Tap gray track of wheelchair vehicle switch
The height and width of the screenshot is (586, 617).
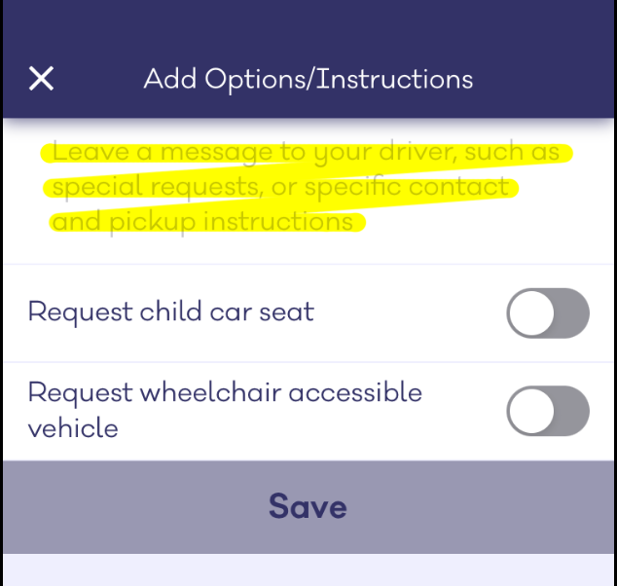coord(572,411)
